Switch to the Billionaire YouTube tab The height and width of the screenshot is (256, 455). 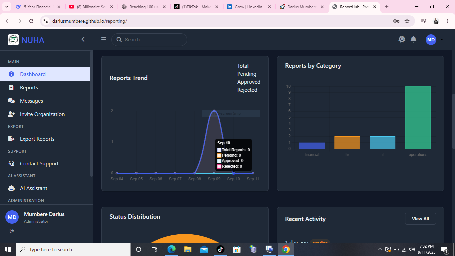[91, 7]
